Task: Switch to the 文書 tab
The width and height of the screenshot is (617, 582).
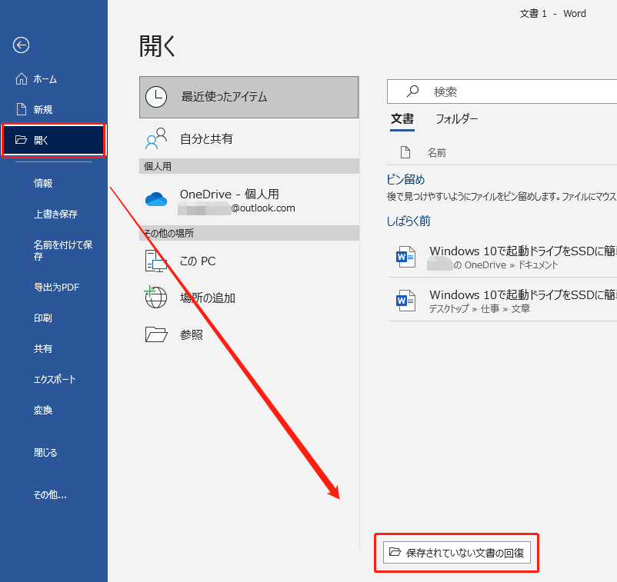Action: pyautogui.click(x=402, y=119)
